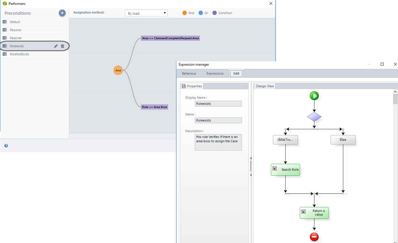Click the Role == Area Boss condition
The image size is (398, 243).
click(x=155, y=107)
